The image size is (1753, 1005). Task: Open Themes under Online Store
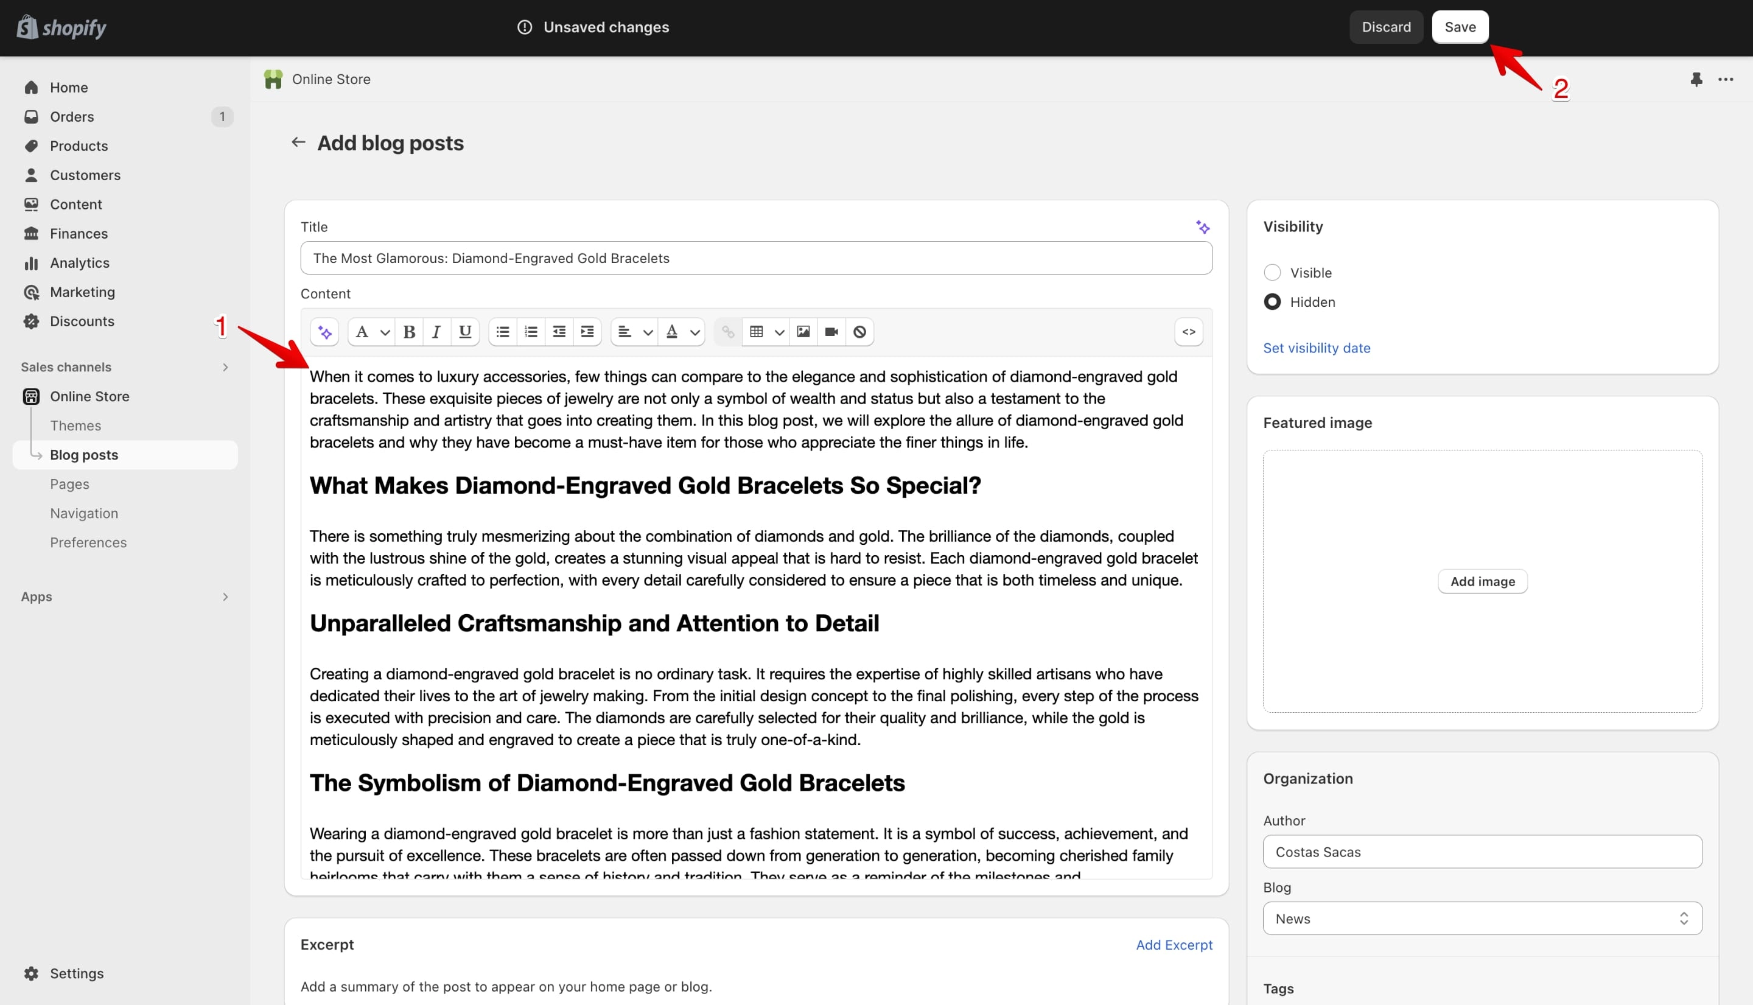coord(75,426)
